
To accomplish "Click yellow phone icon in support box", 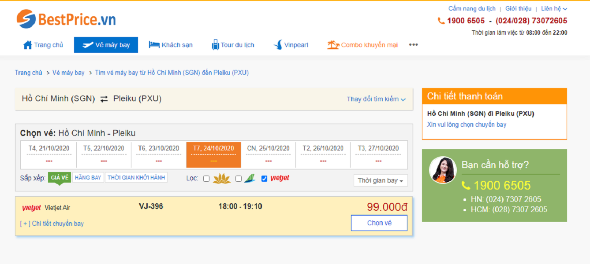I will click(x=466, y=186).
